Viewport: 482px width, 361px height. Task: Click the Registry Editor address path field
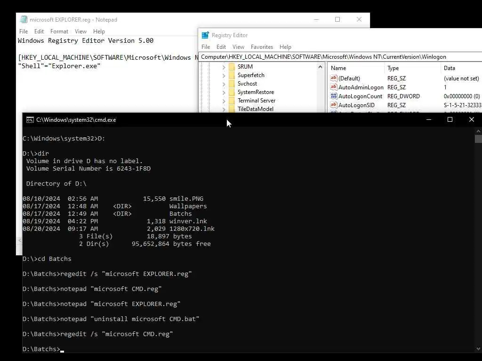[x=340, y=57]
